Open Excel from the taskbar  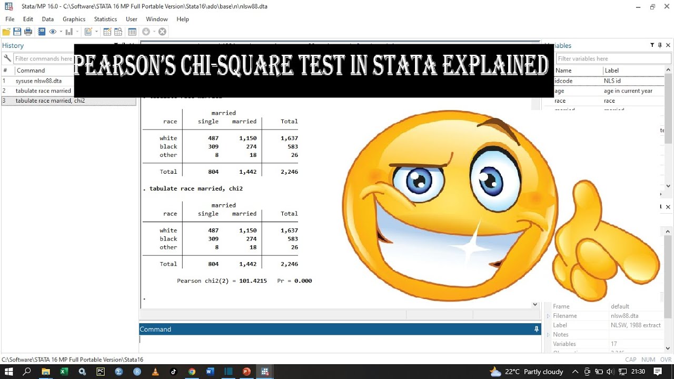coord(64,371)
